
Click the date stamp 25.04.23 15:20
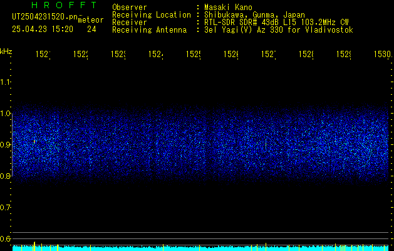(43, 29)
